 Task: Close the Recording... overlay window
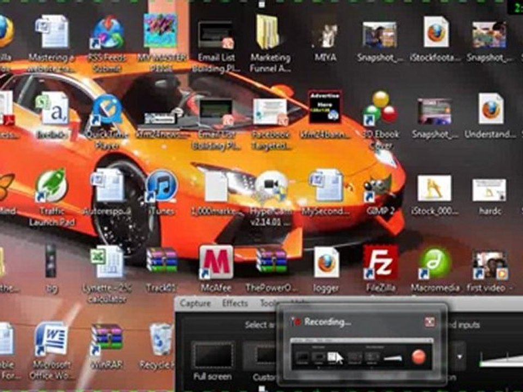[x=430, y=322]
